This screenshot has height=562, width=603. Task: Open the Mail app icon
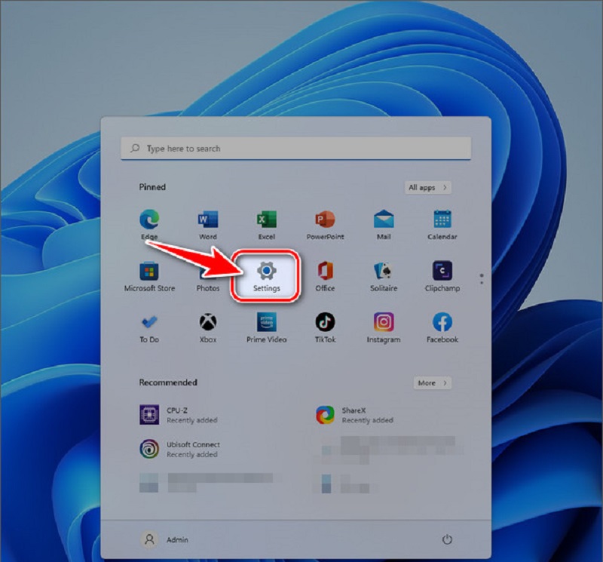click(x=384, y=225)
